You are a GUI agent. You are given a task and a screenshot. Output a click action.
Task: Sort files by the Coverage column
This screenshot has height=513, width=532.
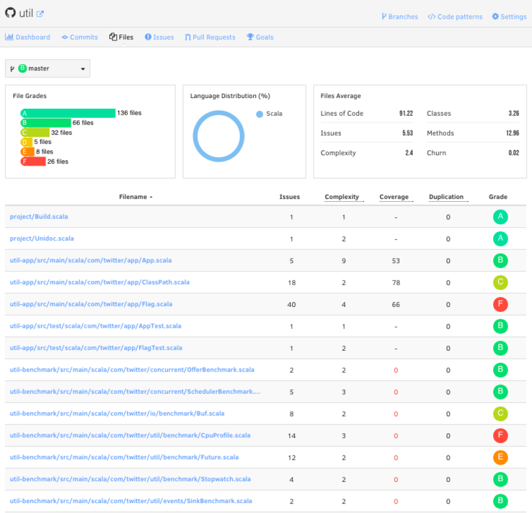pos(395,197)
